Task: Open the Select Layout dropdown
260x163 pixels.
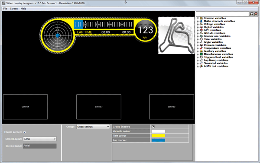Action: pos(40,139)
